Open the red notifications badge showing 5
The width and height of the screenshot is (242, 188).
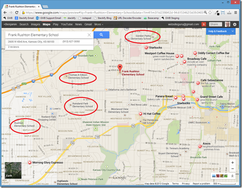[204, 25]
